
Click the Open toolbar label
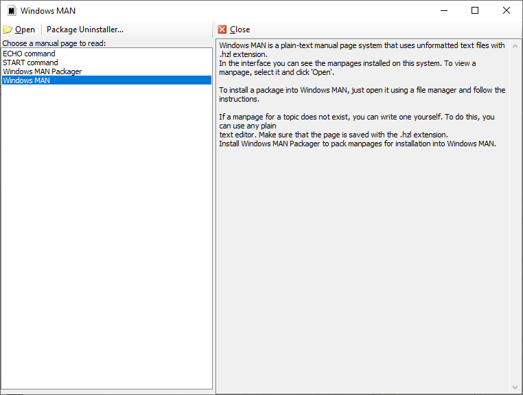[x=25, y=30]
